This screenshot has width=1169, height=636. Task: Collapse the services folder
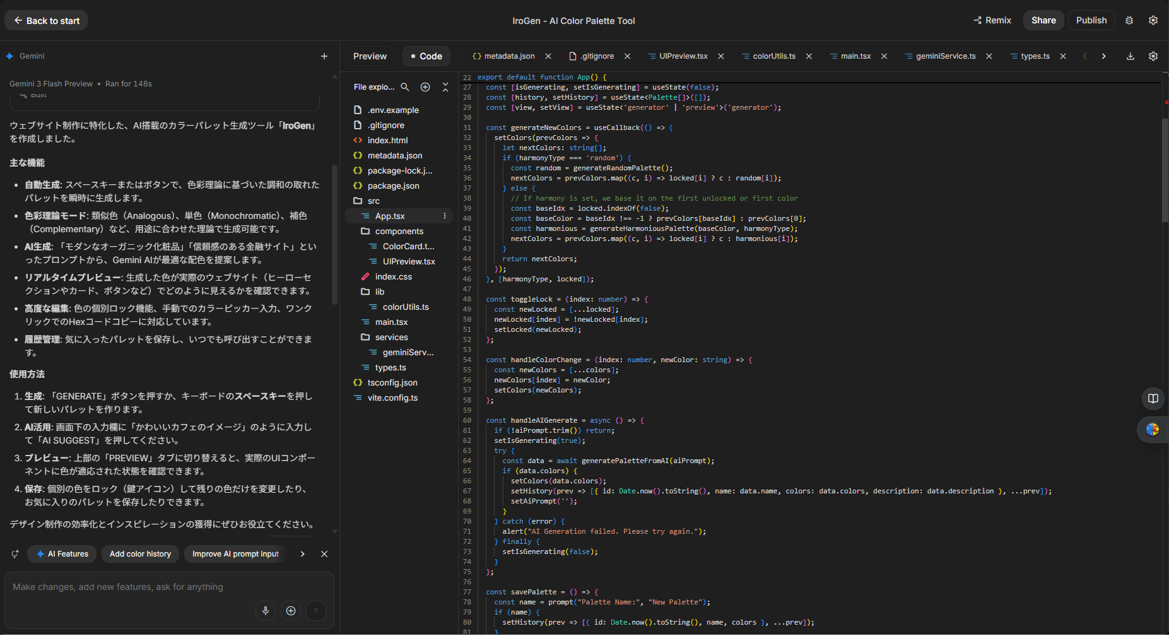pos(399,337)
